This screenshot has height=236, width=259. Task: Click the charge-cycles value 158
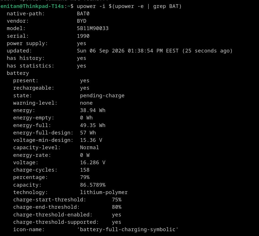pyautogui.click(x=85, y=170)
